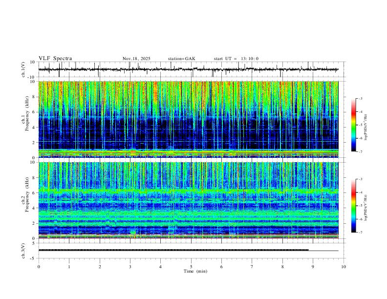Click the '-7' value on ch.2 colorbar
387x299 pixels.
361,232
